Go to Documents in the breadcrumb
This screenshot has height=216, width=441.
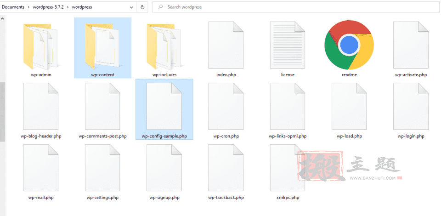pos(13,7)
